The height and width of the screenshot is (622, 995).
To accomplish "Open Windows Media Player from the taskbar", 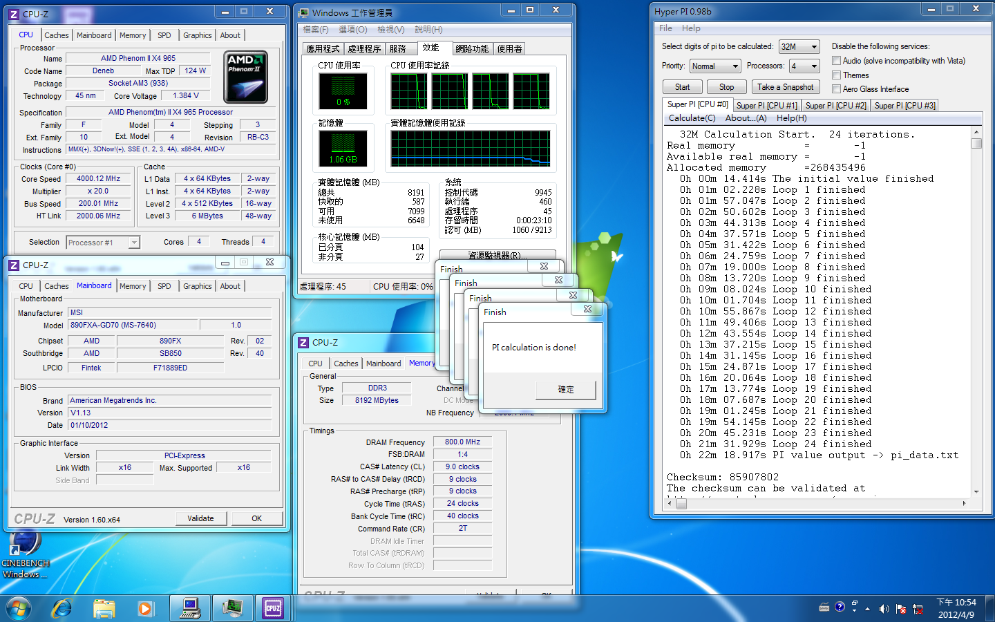I will point(144,608).
